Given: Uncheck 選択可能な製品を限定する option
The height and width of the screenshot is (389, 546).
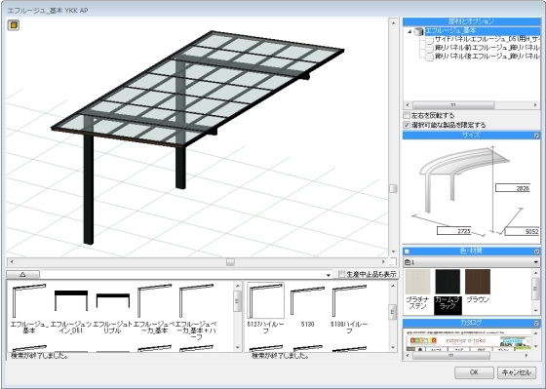Looking at the screenshot, I should pos(407,125).
